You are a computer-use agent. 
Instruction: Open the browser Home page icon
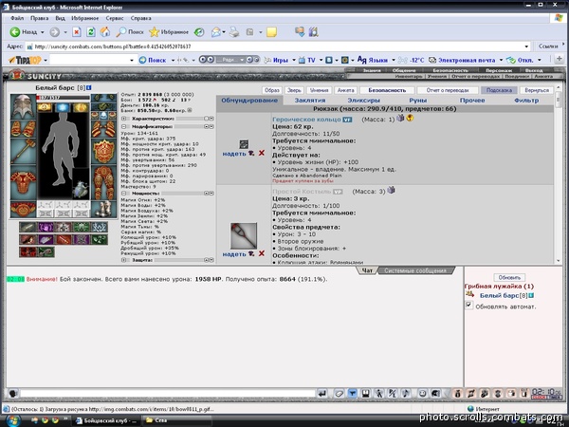click(x=105, y=32)
